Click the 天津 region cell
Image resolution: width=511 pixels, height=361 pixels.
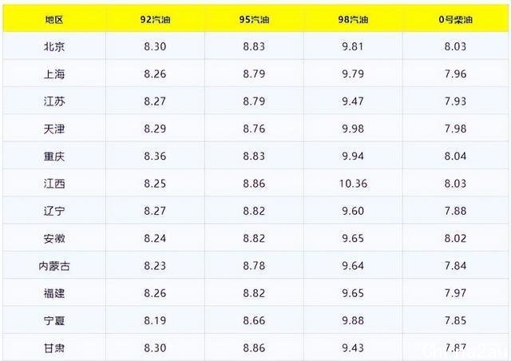click(54, 129)
